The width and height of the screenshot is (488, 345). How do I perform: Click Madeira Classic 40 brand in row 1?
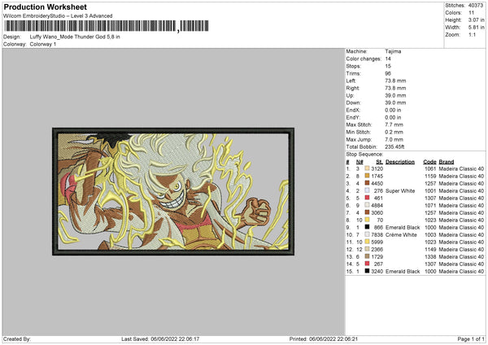click(x=461, y=168)
